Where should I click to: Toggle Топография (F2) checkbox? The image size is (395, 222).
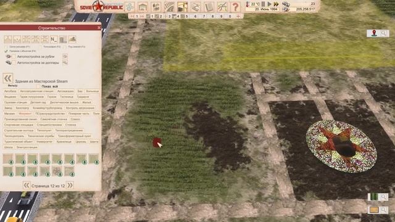coord(41,47)
